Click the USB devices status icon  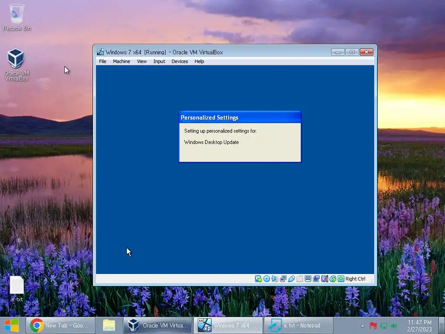pos(292,279)
